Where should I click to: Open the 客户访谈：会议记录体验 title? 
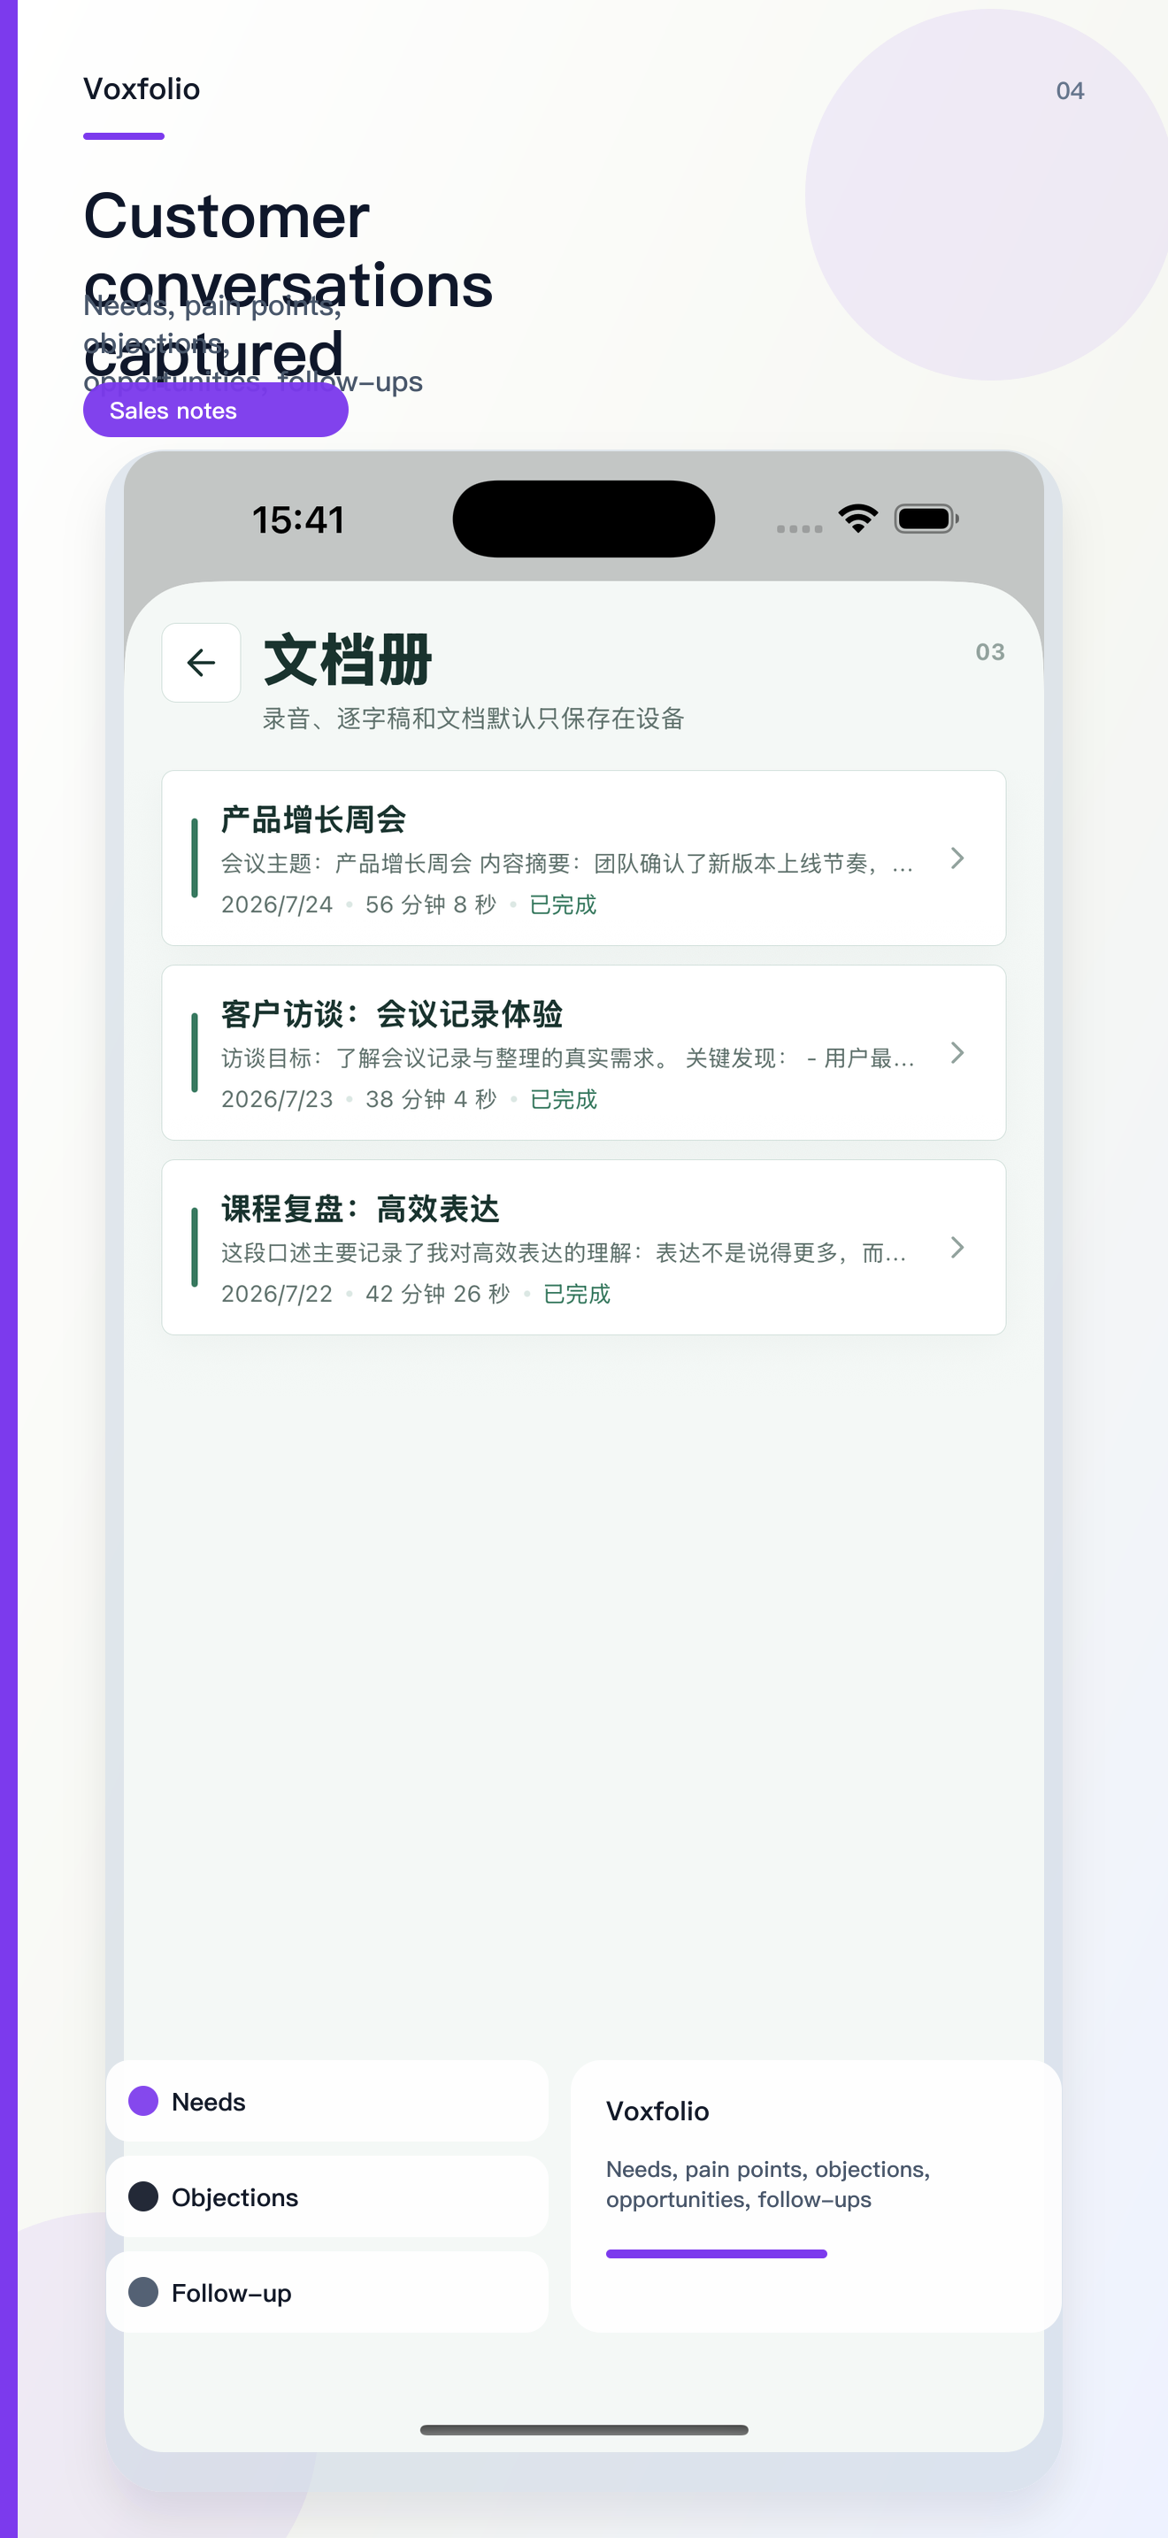[392, 1014]
